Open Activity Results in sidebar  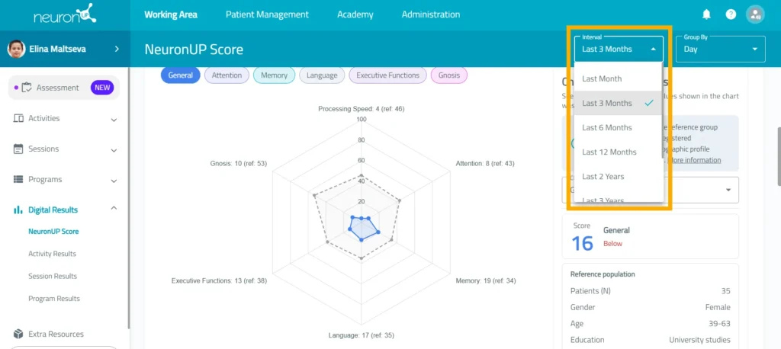click(x=53, y=254)
